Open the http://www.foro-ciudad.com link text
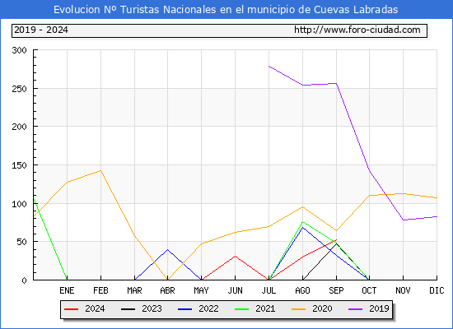 (x=357, y=30)
